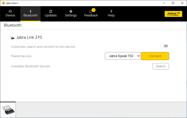The image size is (187, 118).
Task: Minimize the Jabra Direct window
Action: [164, 3]
